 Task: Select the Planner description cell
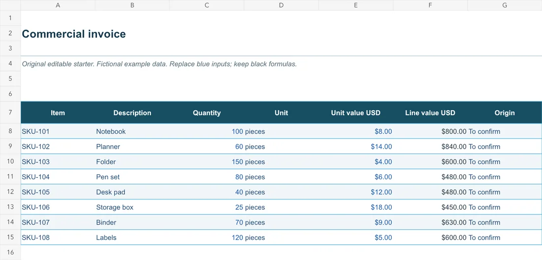[x=132, y=146]
